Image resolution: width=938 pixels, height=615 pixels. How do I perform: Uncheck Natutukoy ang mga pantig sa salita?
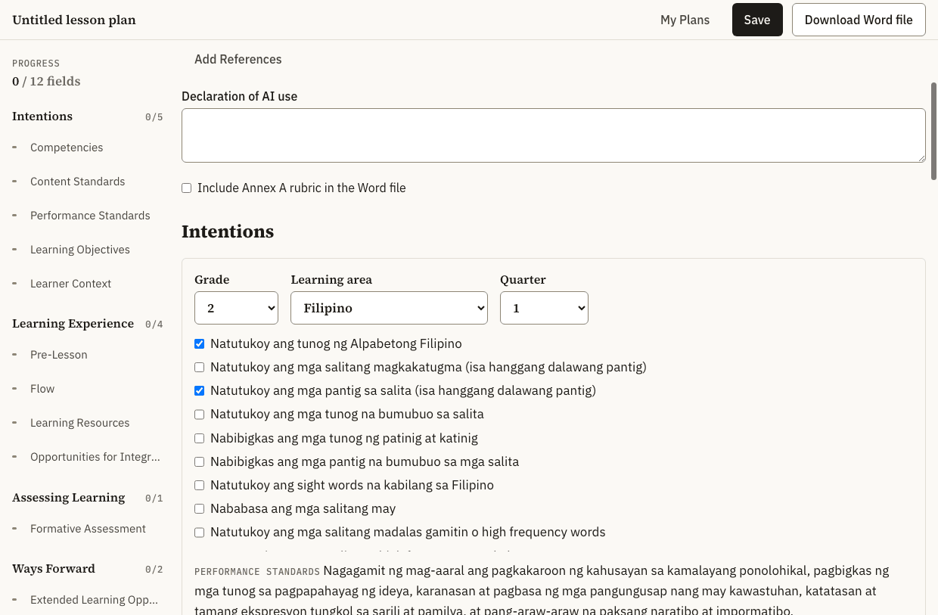[199, 390]
